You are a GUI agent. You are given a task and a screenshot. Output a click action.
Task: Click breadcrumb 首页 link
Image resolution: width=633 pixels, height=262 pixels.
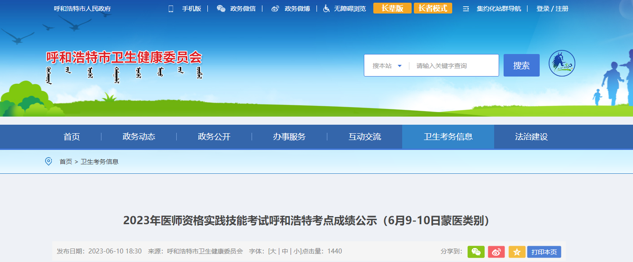click(66, 162)
